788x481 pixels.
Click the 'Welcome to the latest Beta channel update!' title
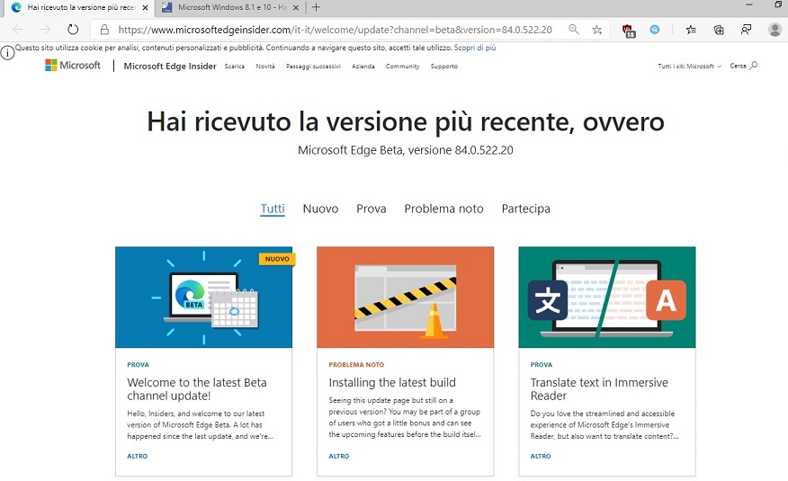[197, 389]
